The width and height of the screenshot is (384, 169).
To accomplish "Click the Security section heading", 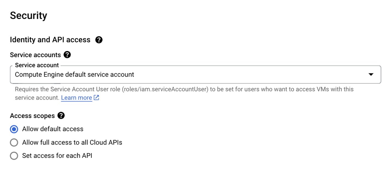I will point(28,15).
